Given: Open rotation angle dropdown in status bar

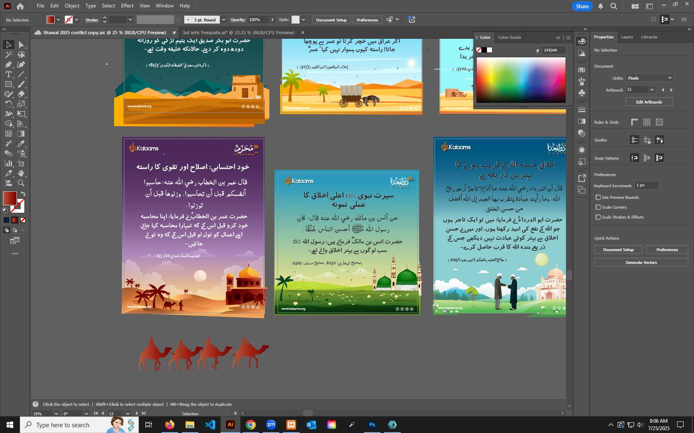Looking at the screenshot, I should [86, 414].
